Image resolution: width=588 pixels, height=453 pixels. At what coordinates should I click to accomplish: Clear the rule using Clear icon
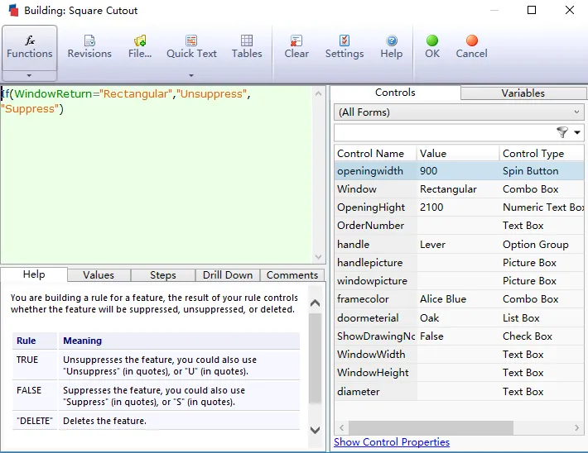296,47
